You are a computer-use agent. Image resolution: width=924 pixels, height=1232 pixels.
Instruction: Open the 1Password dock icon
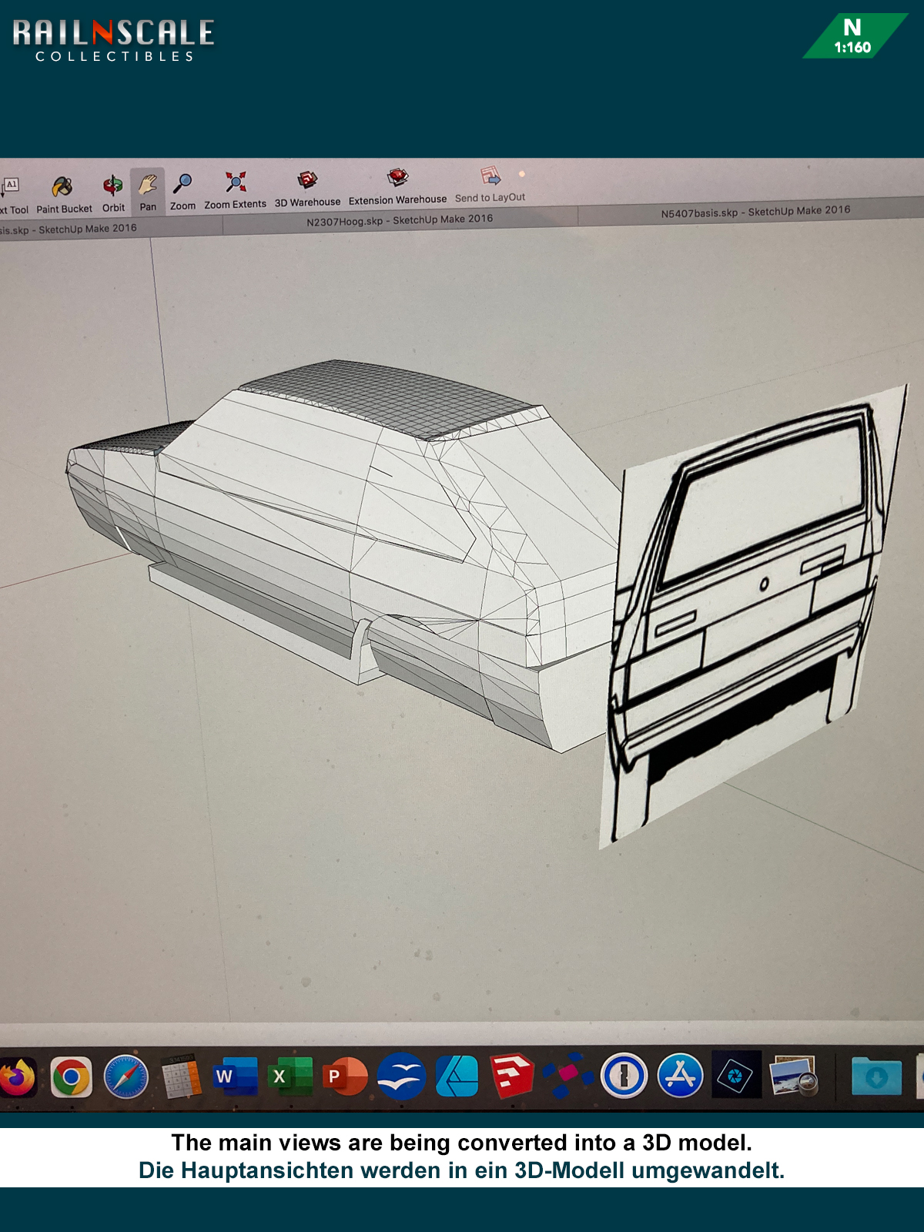click(624, 1076)
